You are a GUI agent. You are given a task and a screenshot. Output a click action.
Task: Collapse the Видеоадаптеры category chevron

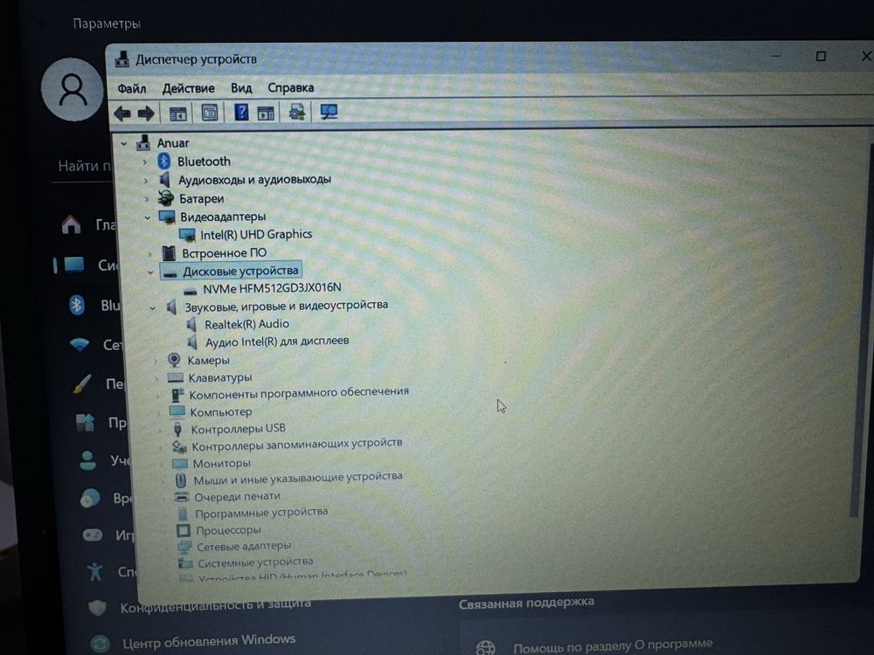pyautogui.click(x=148, y=217)
